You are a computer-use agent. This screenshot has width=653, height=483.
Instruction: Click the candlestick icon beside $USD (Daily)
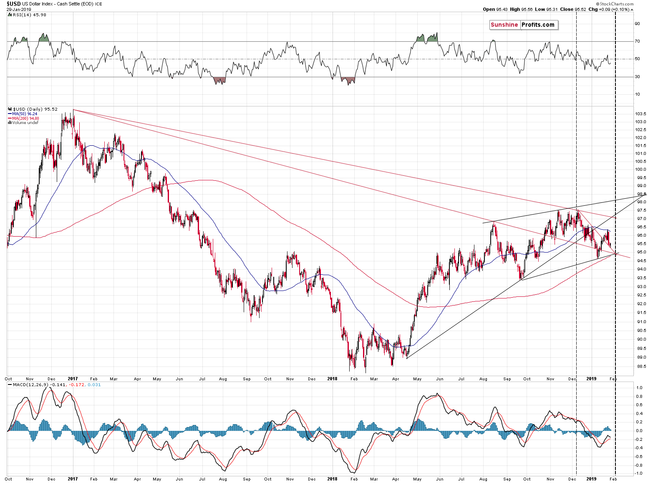[x=10, y=109]
